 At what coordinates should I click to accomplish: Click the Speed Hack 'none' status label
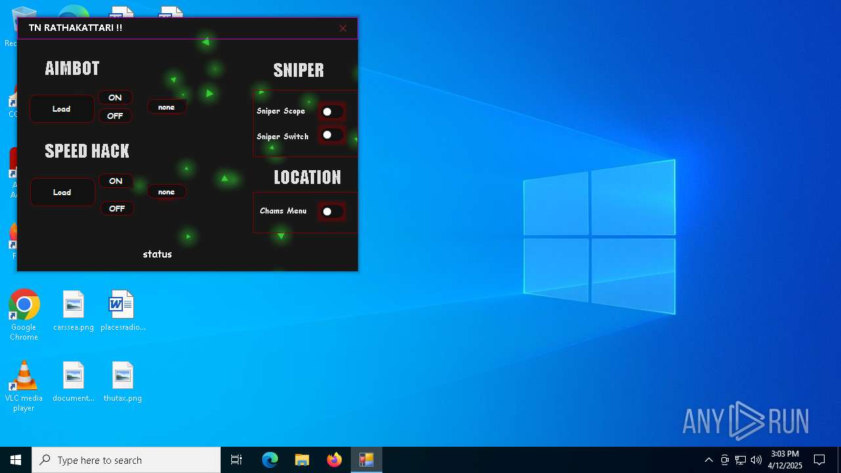166,192
